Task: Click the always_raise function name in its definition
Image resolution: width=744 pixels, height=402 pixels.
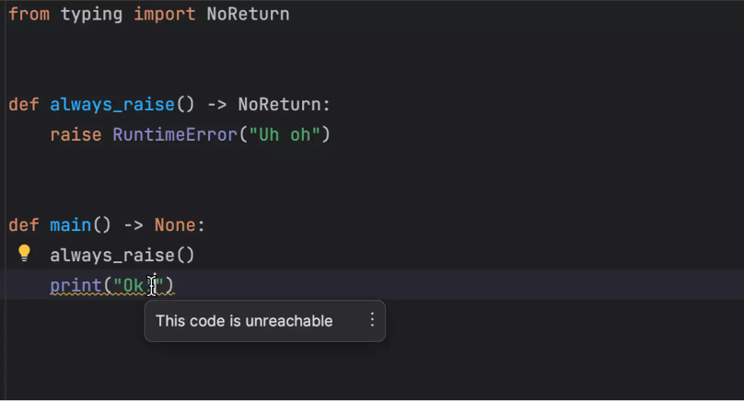Action: [x=112, y=104]
